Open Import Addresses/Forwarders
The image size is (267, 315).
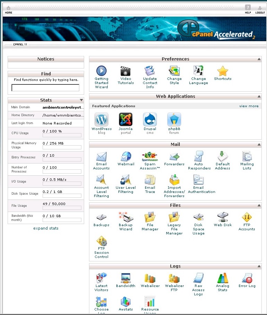click(x=174, y=186)
